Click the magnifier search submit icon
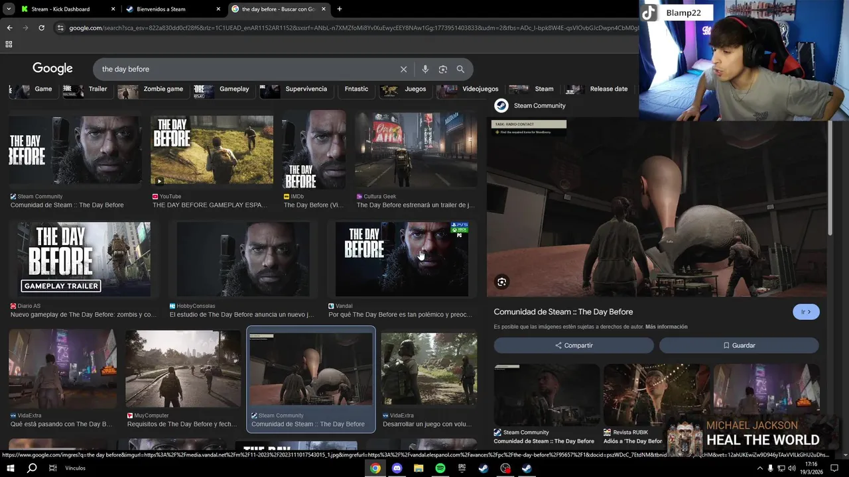 pos(460,69)
